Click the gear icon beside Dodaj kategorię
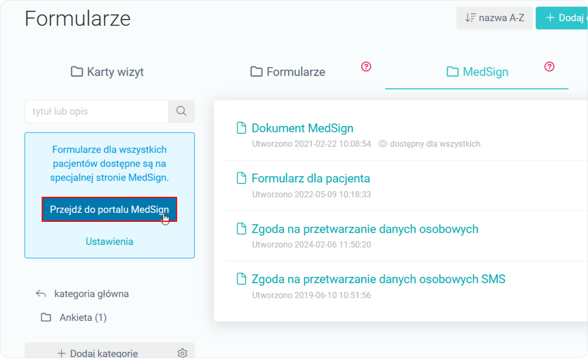Image resolution: width=588 pixels, height=358 pixels. click(x=182, y=353)
